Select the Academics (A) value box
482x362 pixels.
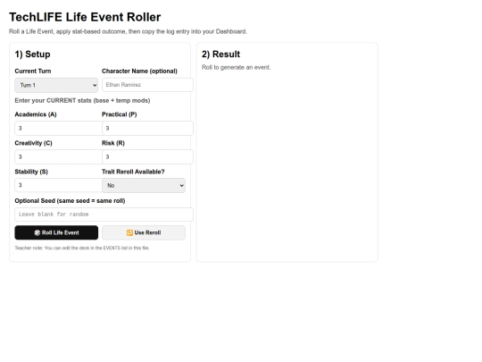click(x=58, y=128)
